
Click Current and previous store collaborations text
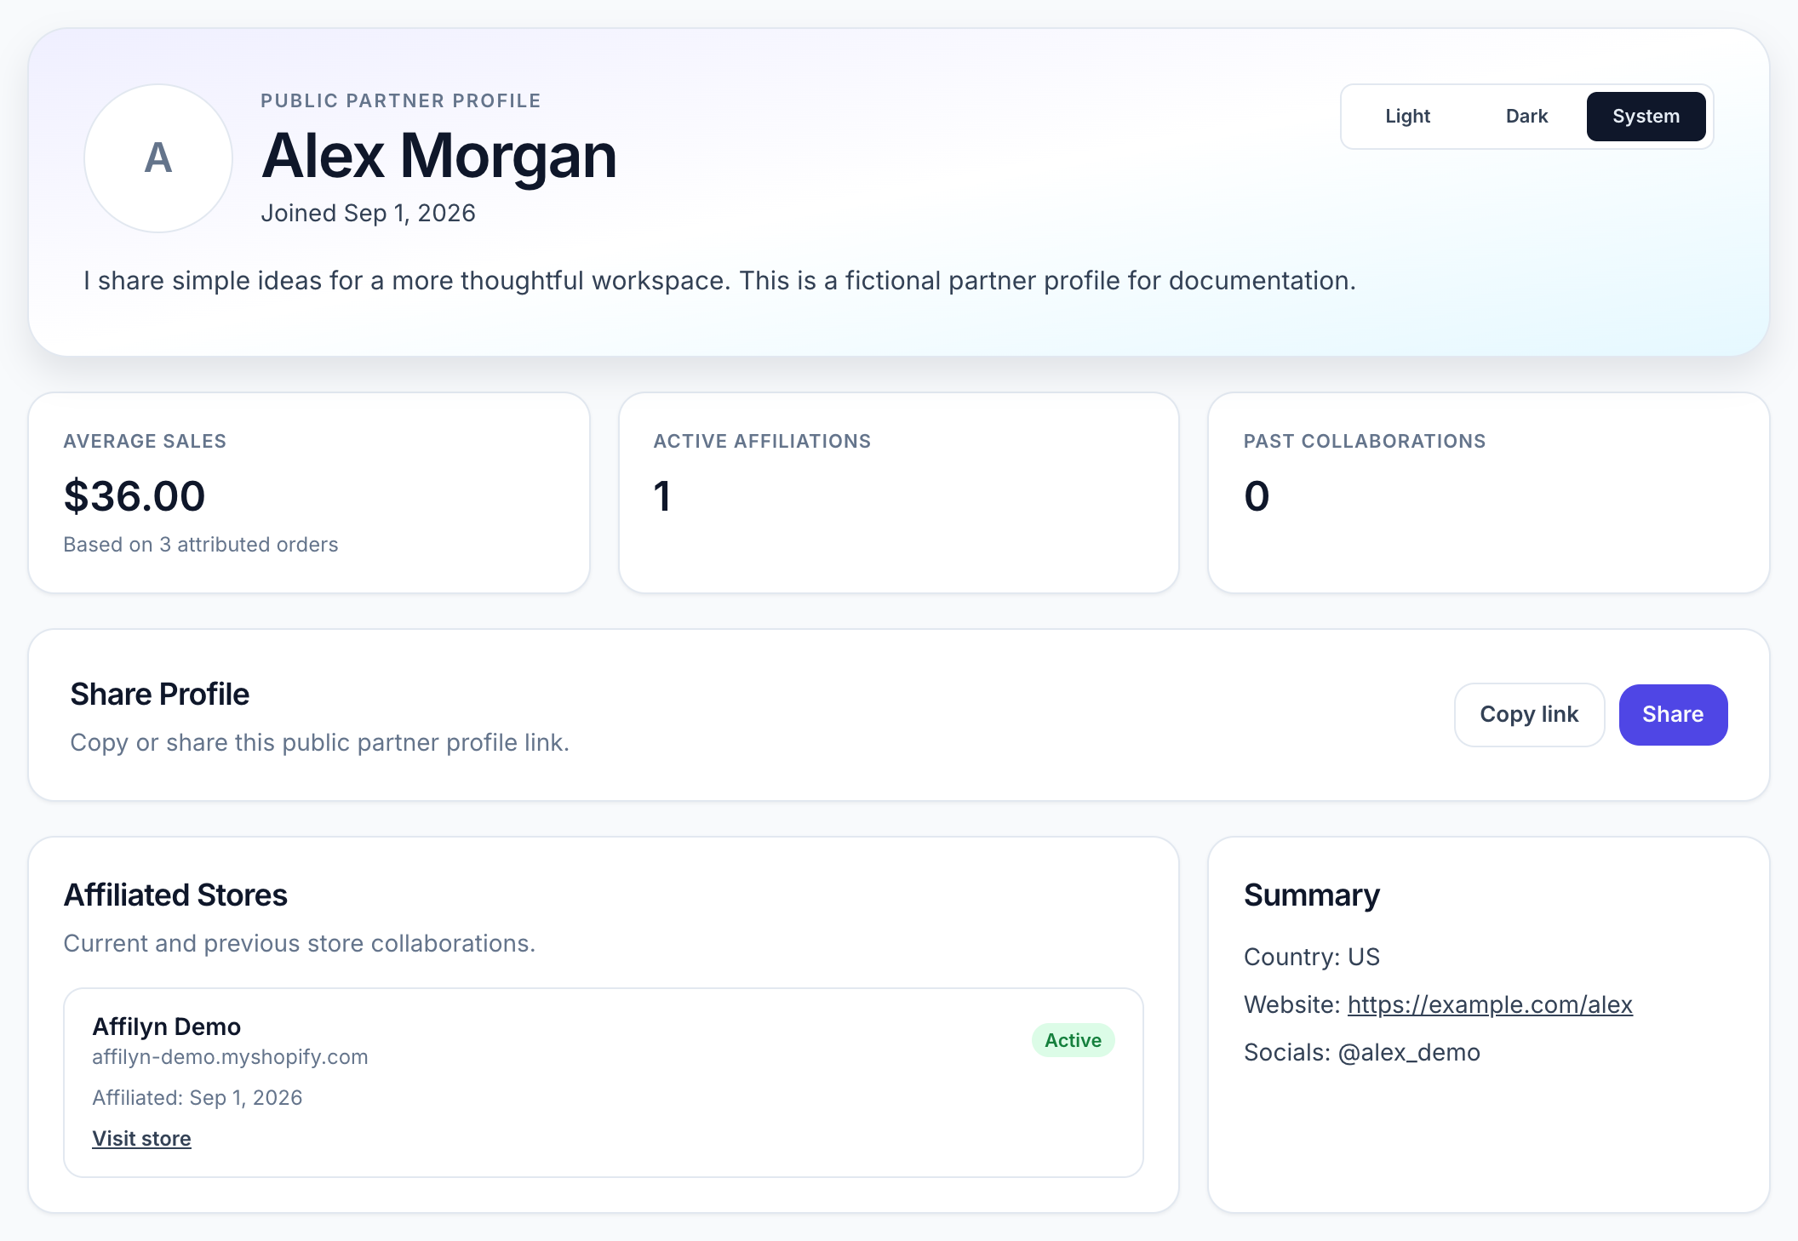pyautogui.click(x=300, y=944)
